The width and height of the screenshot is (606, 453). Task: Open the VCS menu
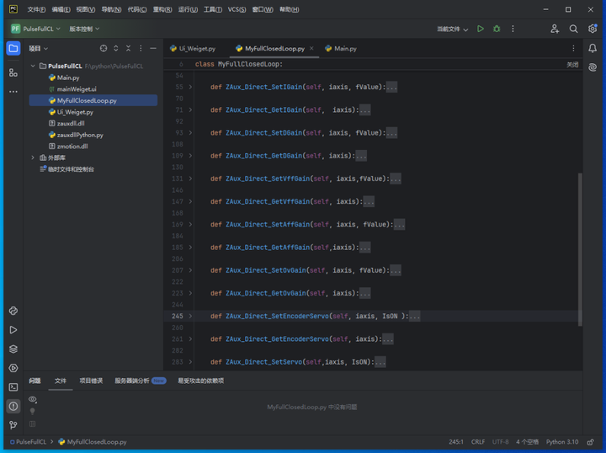237,9
